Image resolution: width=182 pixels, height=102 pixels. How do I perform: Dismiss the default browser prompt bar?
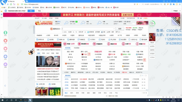click(x=180, y=11)
